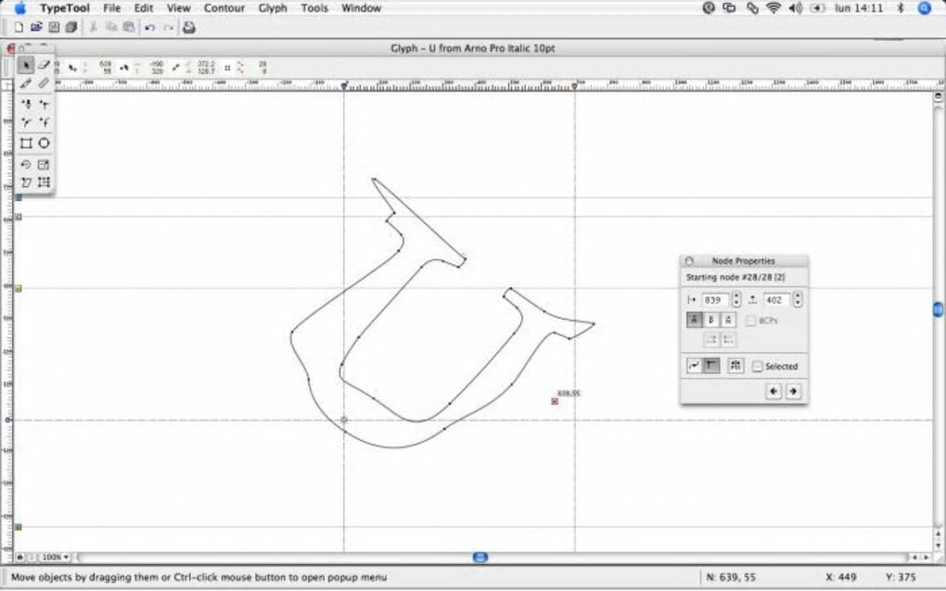Click the Cut scissors icon

pos(94,27)
